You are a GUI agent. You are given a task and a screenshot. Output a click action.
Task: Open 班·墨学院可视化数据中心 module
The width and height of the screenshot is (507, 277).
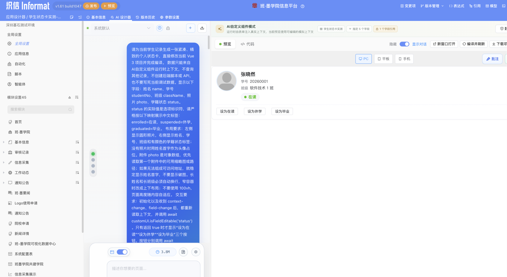click(35, 244)
